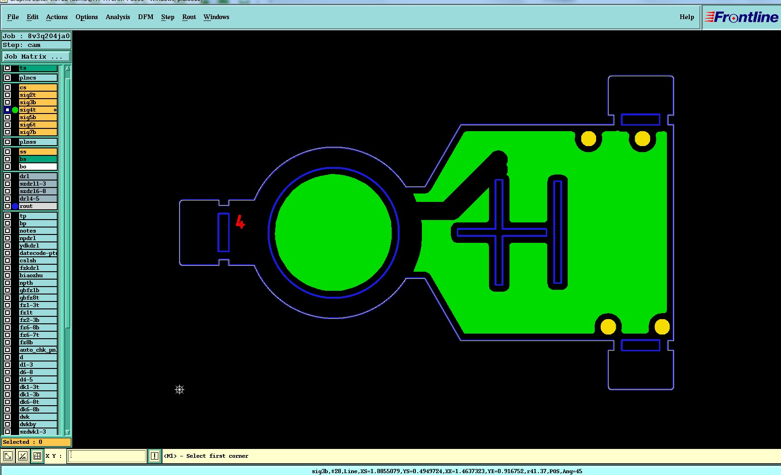Select the dk6-8t layer name
This screenshot has height=475, width=781.
[x=38, y=402]
